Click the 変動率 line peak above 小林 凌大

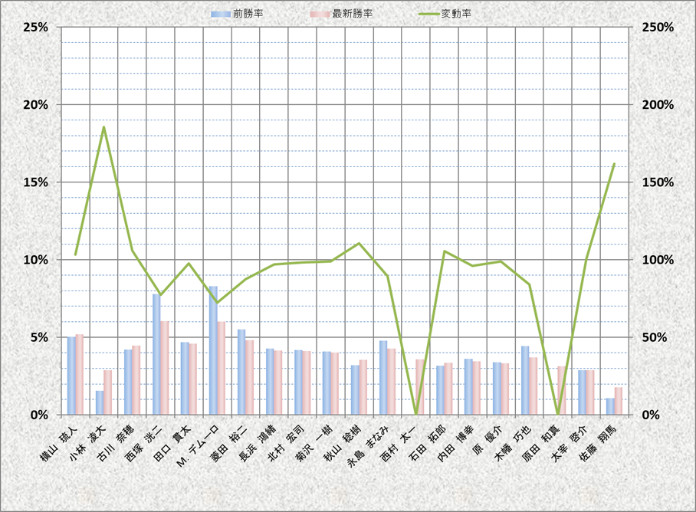click(104, 127)
